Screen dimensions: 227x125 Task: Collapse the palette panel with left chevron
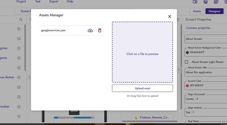click(x=29, y=77)
